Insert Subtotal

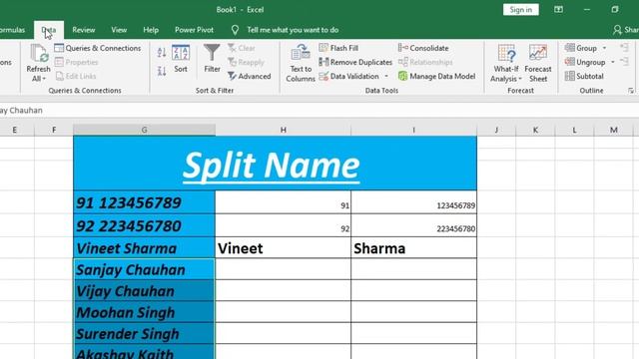click(x=584, y=76)
